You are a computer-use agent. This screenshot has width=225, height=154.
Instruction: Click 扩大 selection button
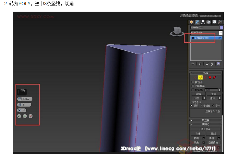214,94
